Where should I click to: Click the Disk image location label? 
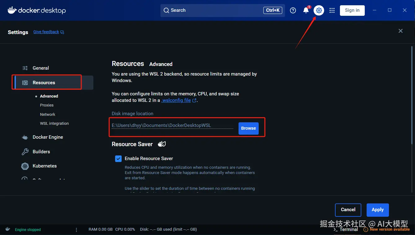click(132, 114)
